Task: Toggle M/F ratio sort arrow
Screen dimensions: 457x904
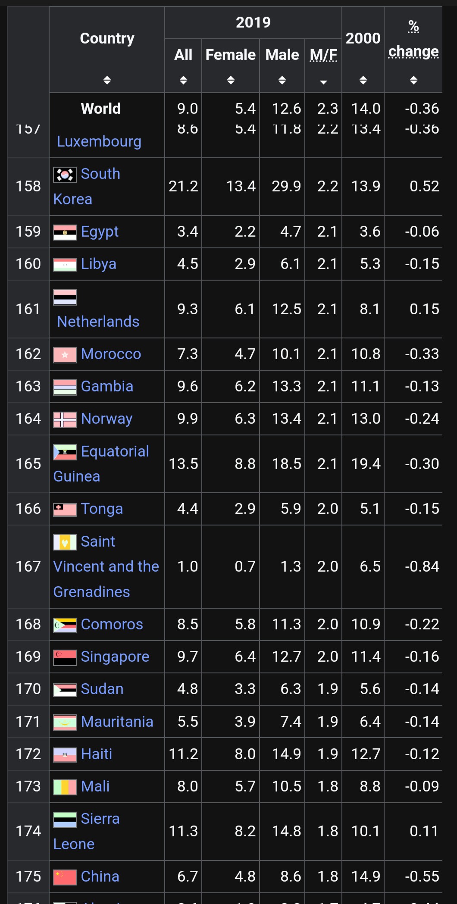Action: pos(323,81)
